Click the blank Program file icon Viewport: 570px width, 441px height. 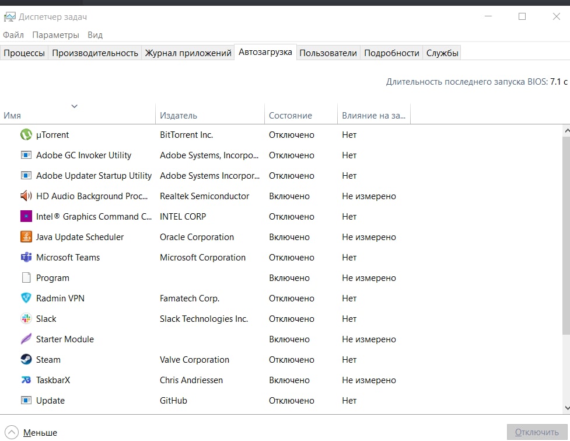pos(26,277)
